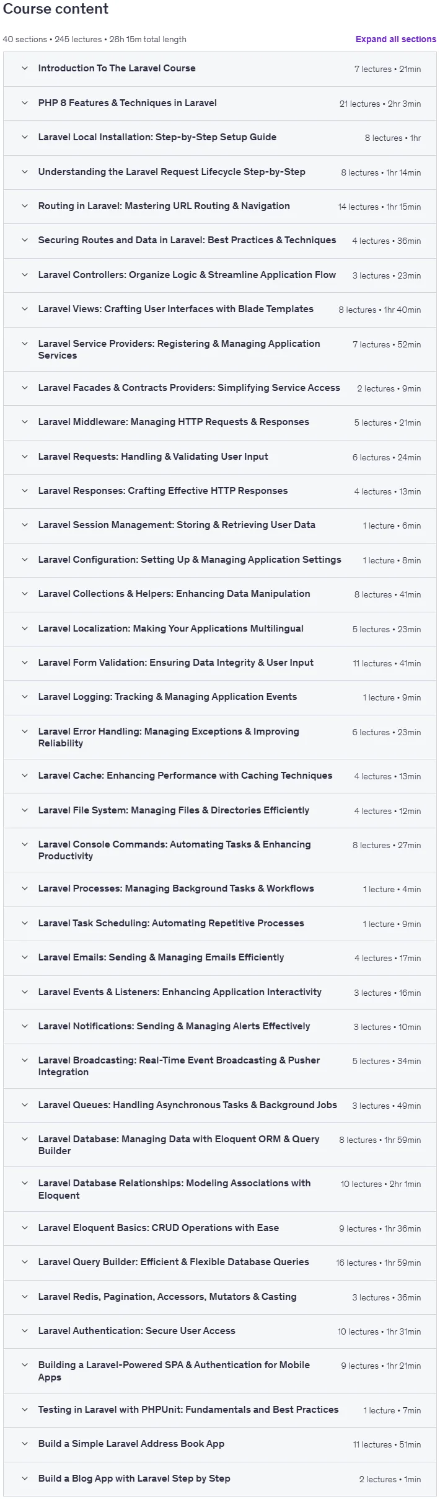Click chevron for Laravel Session Management section

25,525
